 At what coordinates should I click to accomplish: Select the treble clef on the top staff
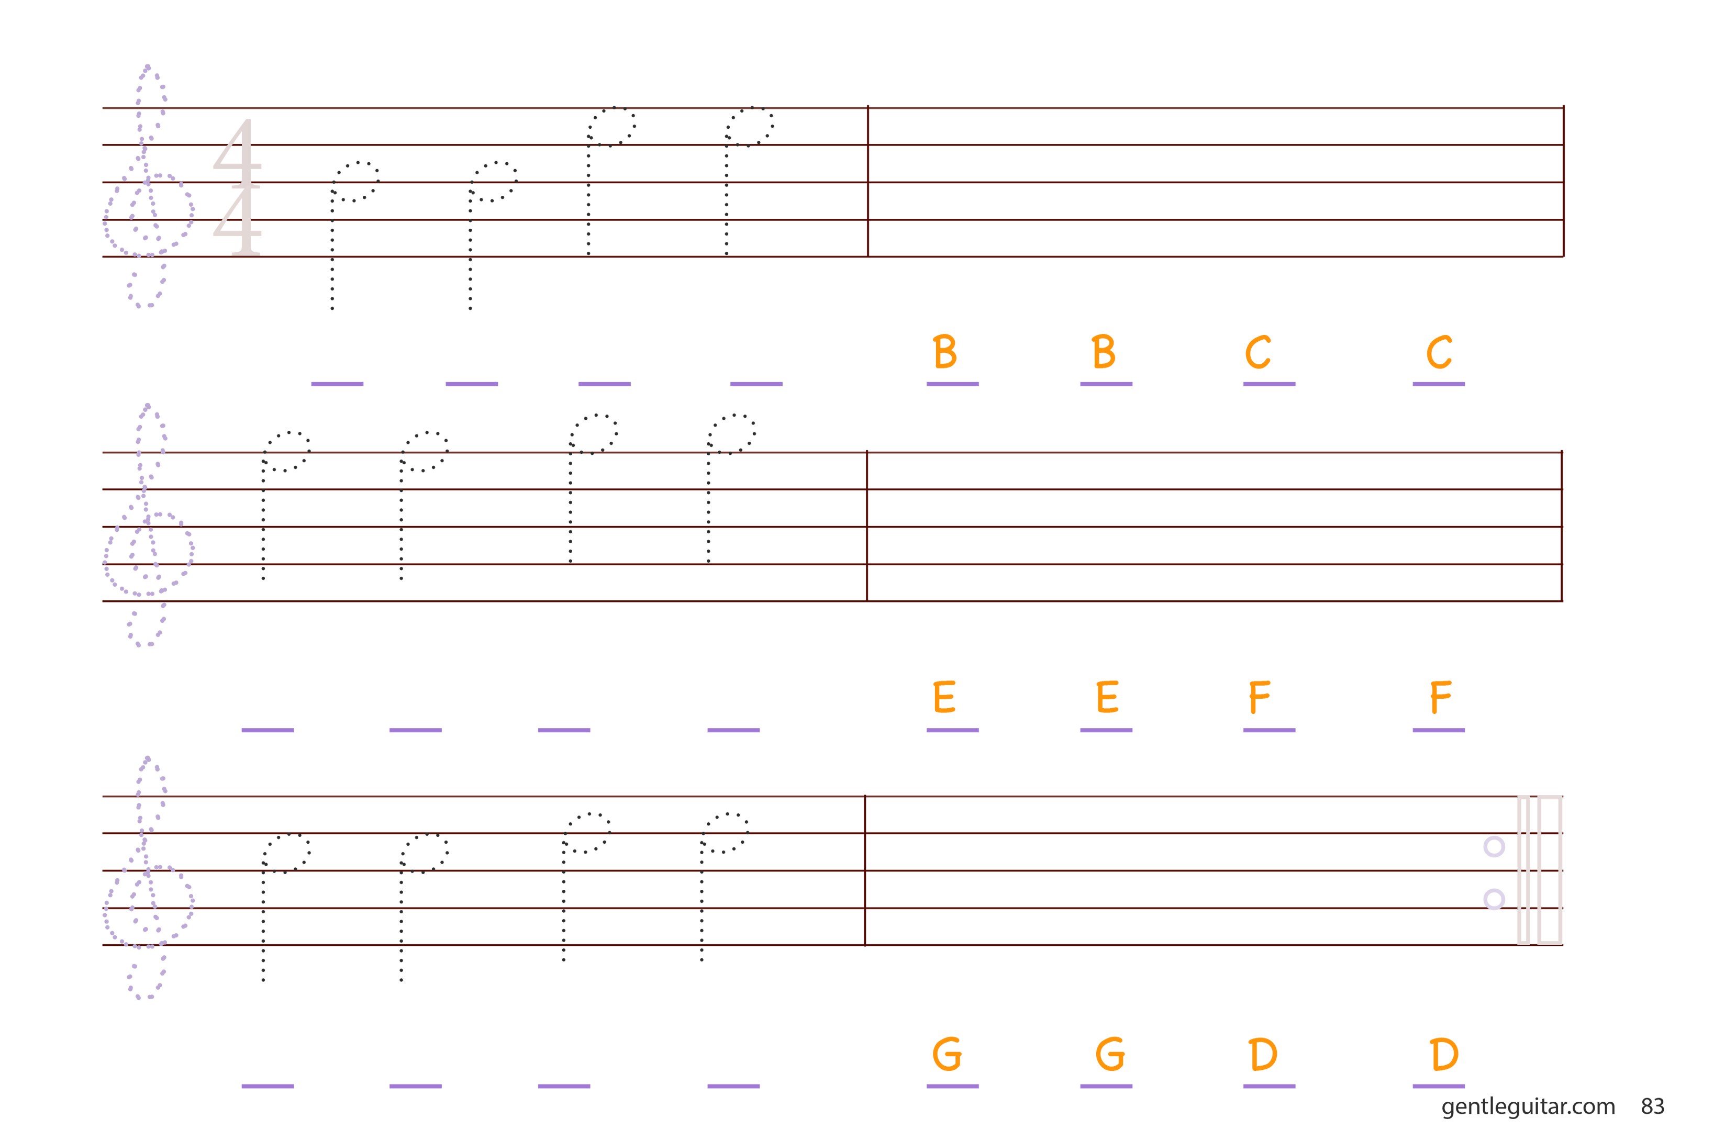pyautogui.click(x=149, y=186)
